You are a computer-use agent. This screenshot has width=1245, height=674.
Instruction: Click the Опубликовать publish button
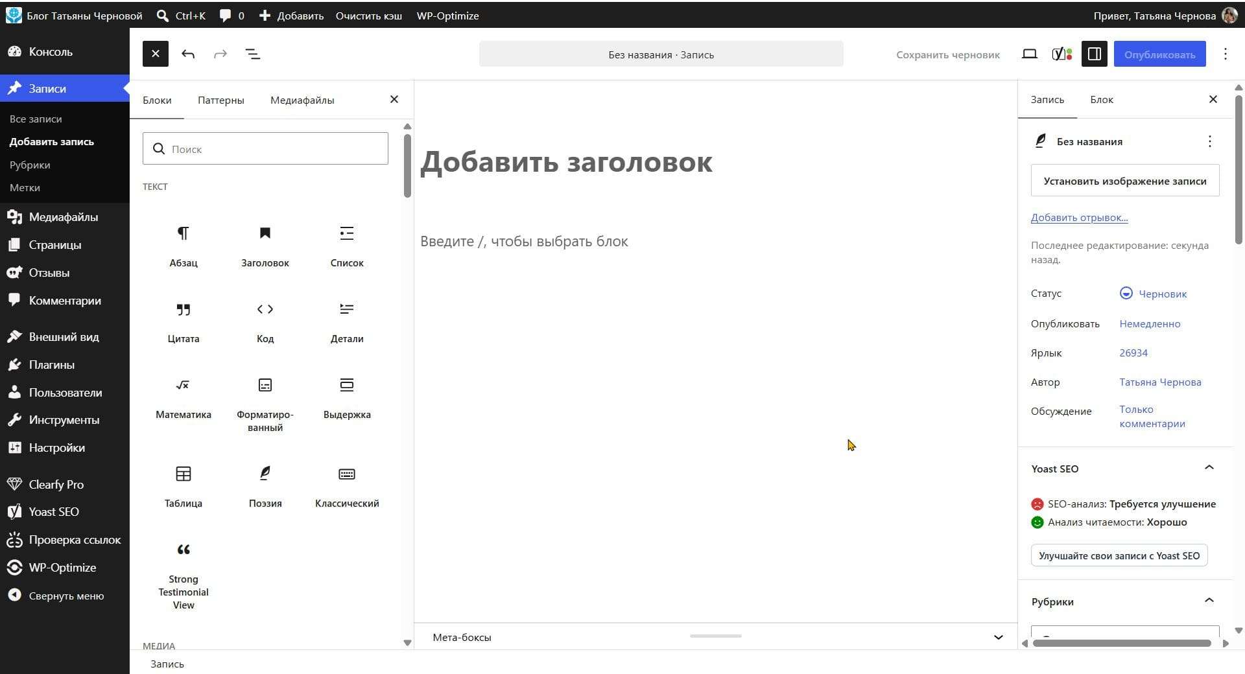point(1160,54)
